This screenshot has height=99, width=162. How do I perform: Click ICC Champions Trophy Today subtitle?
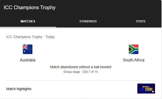tap(30, 37)
